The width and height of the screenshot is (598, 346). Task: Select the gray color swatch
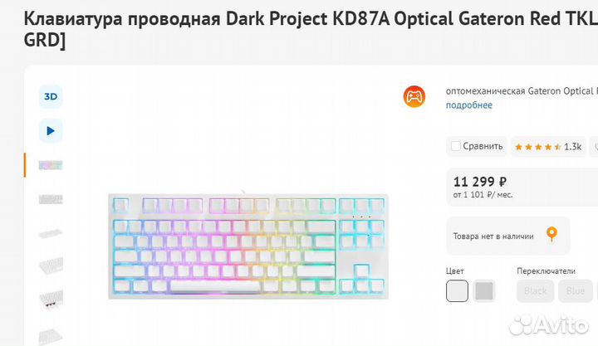point(484,291)
